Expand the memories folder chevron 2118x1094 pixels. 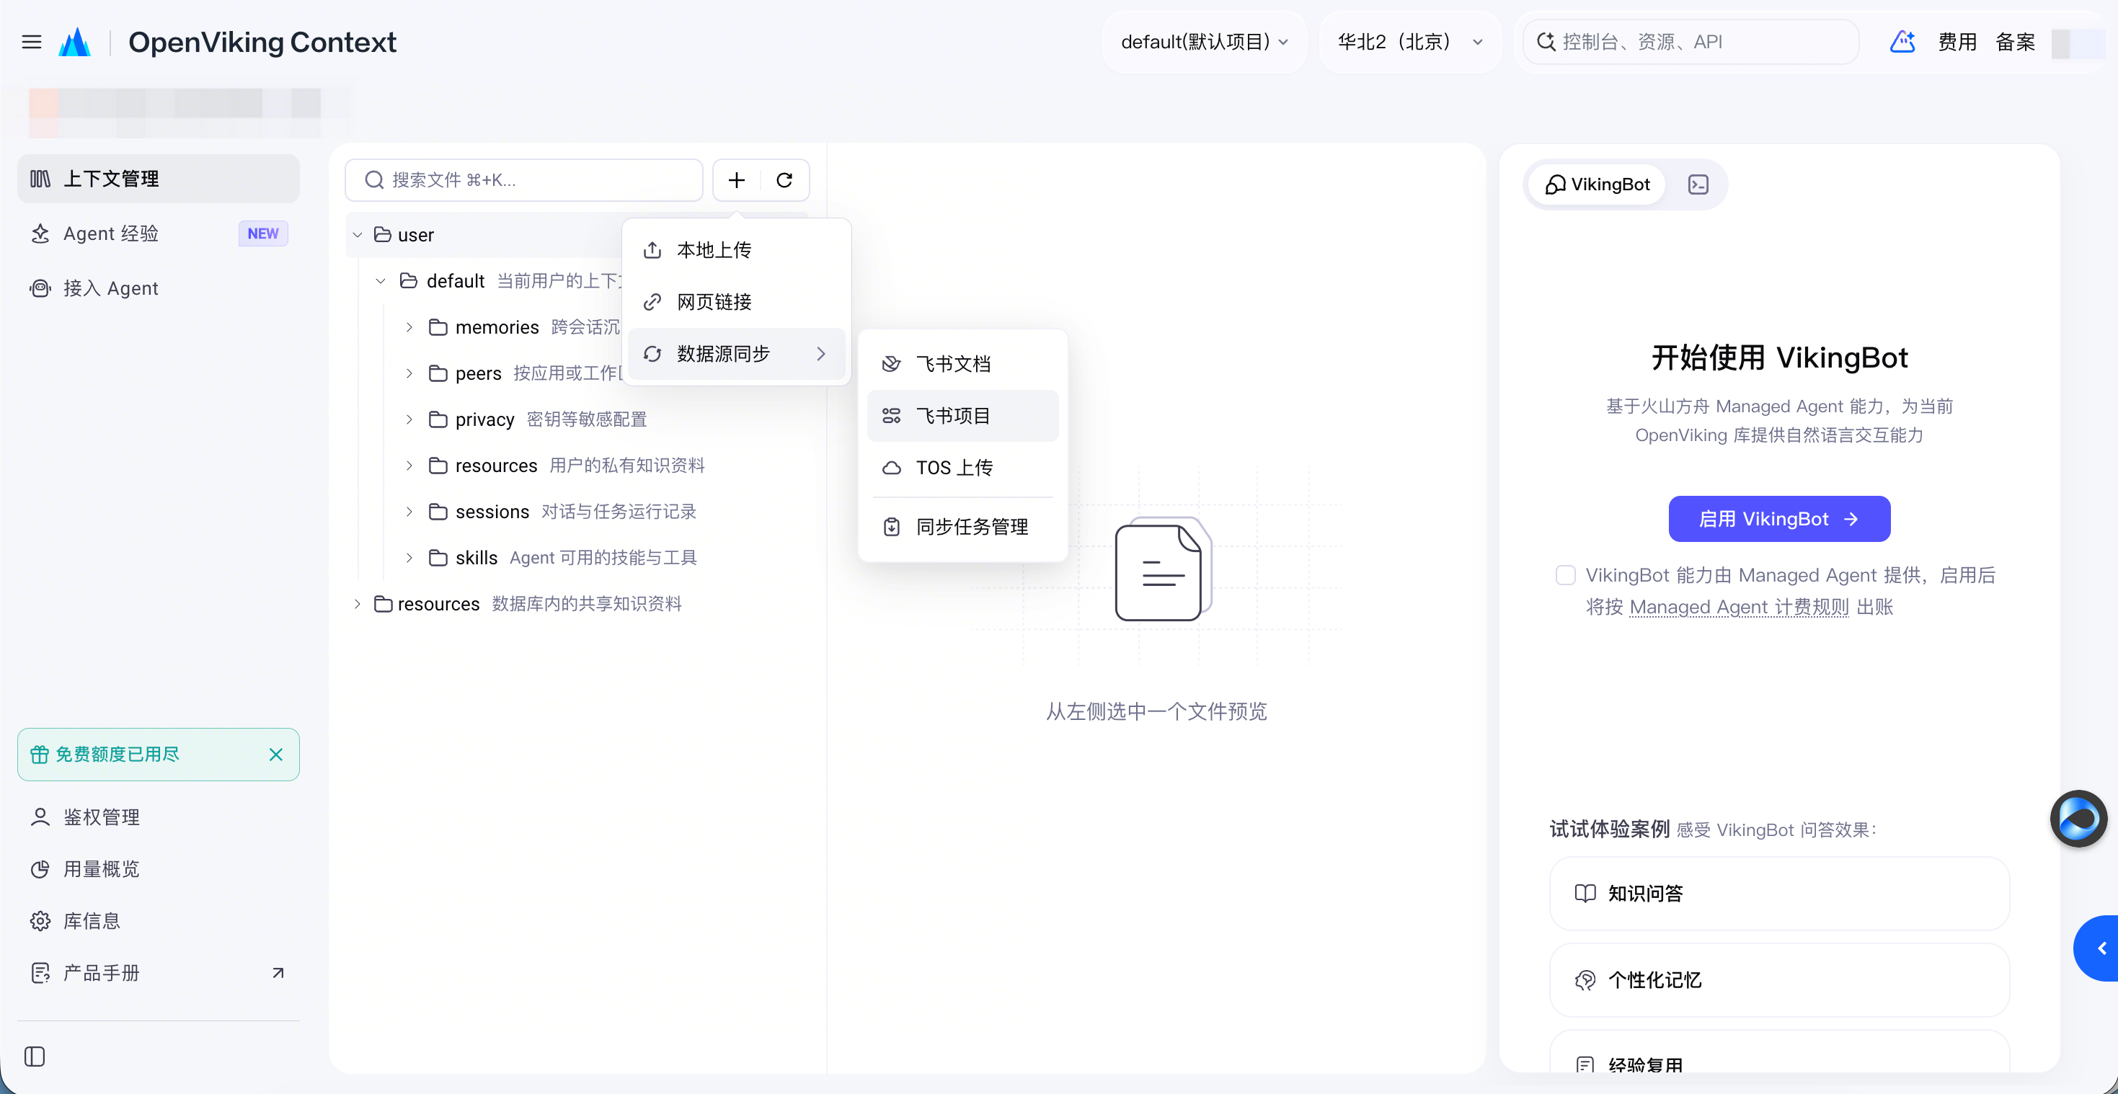[409, 327]
